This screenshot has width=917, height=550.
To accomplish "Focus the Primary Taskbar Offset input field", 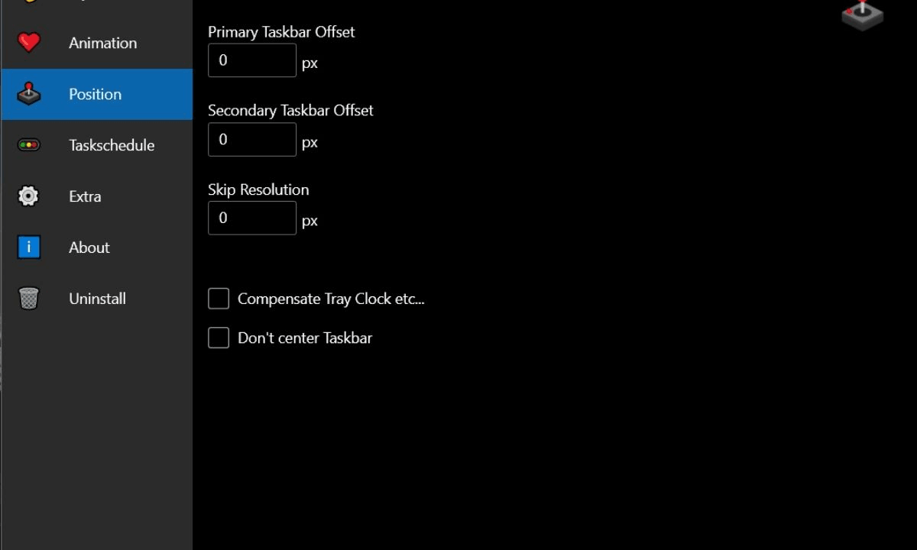I will pyautogui.click(x=252, y=60).
